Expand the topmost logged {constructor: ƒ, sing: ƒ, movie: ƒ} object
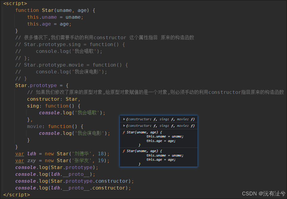The height and width of the screenshot is (199, 287). click(124, 119)
